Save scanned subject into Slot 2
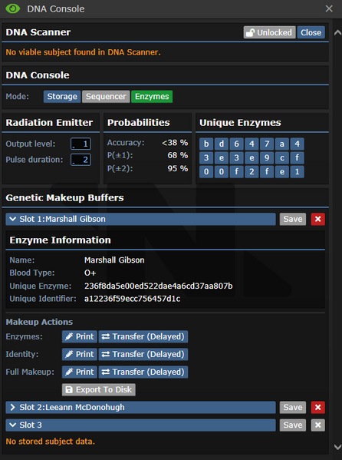The image size is (342, 460). point(292,408)
